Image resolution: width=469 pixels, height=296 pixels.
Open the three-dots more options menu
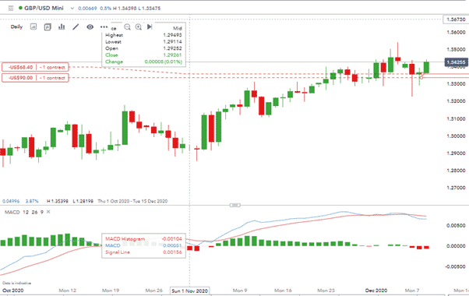104,27
